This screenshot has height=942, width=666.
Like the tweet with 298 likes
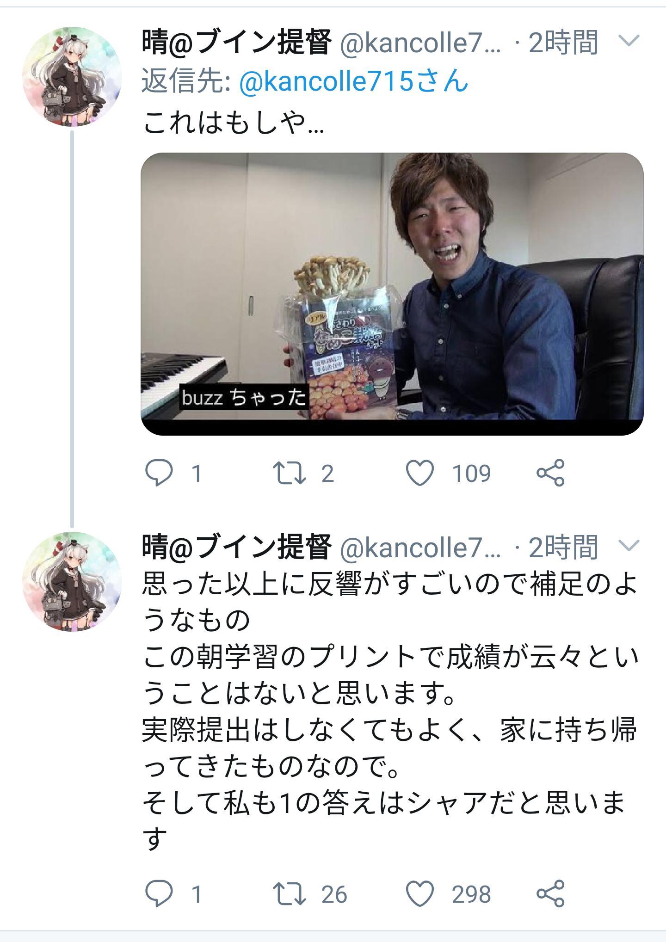point(420,893)
